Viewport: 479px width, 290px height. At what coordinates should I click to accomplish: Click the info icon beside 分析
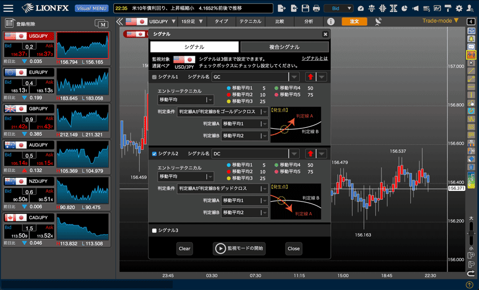(x=331, y=21)
